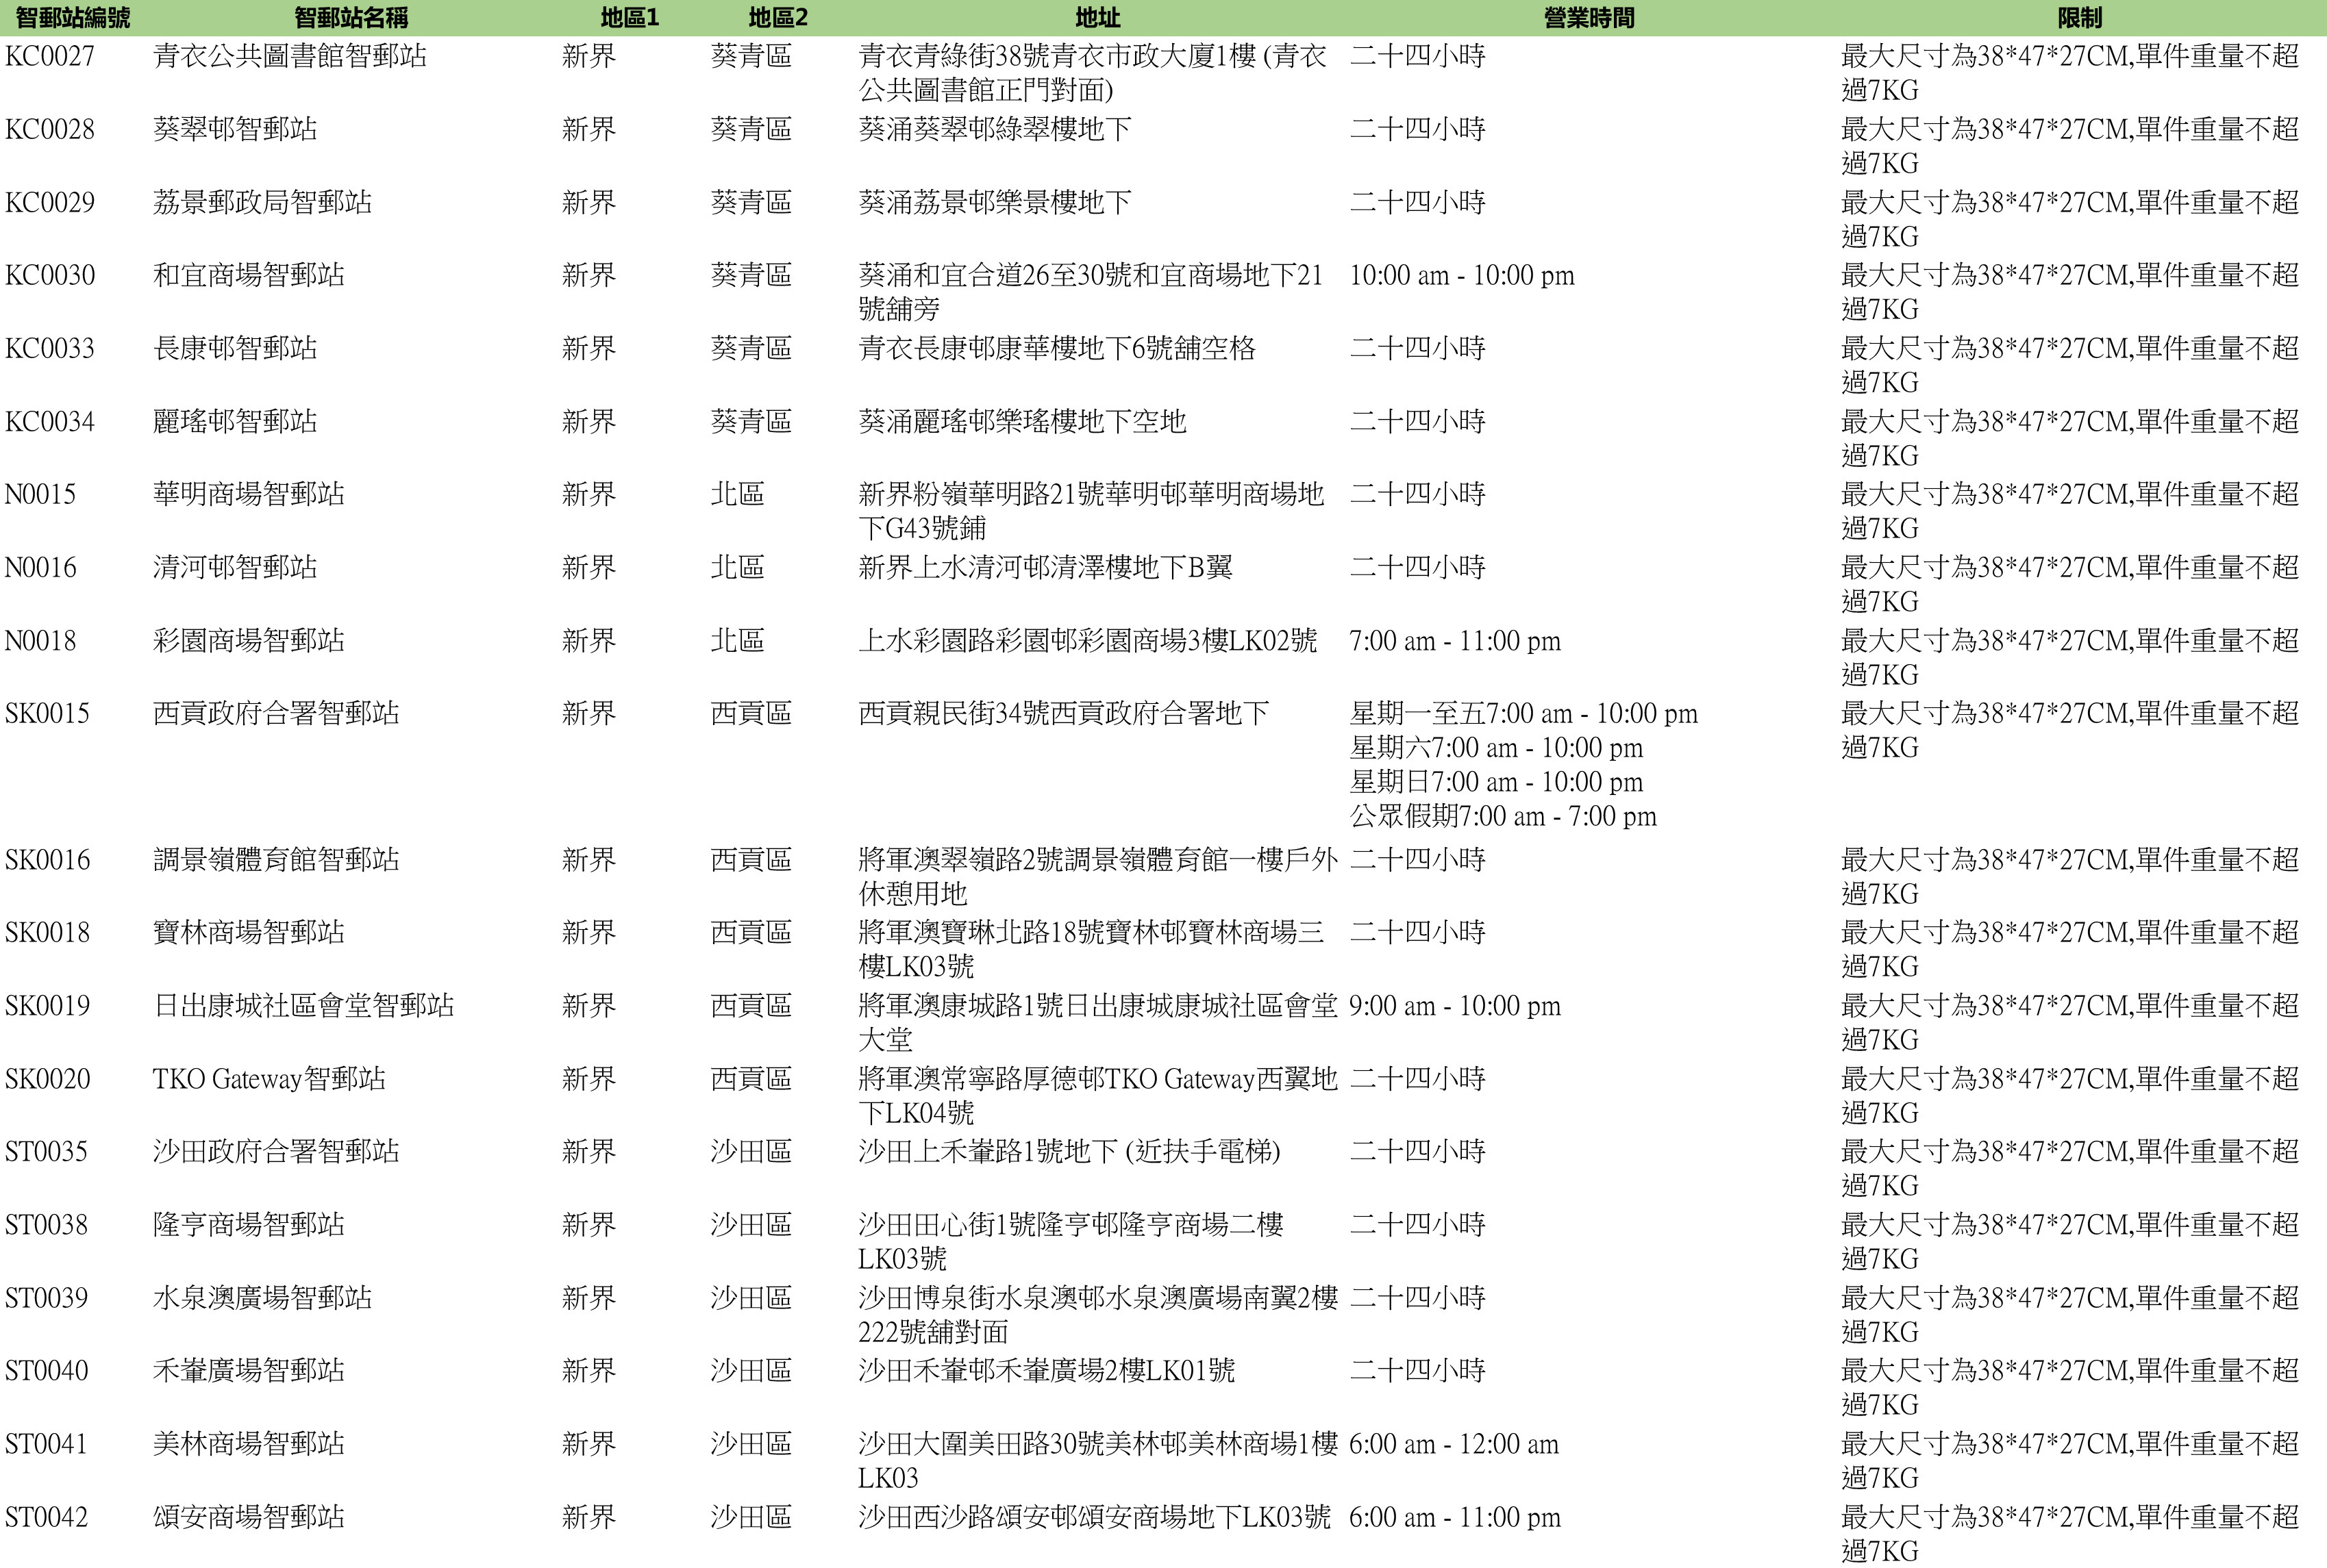Click address 新界上水清河邨清澤樓地下B翼

pos(1045,567)
